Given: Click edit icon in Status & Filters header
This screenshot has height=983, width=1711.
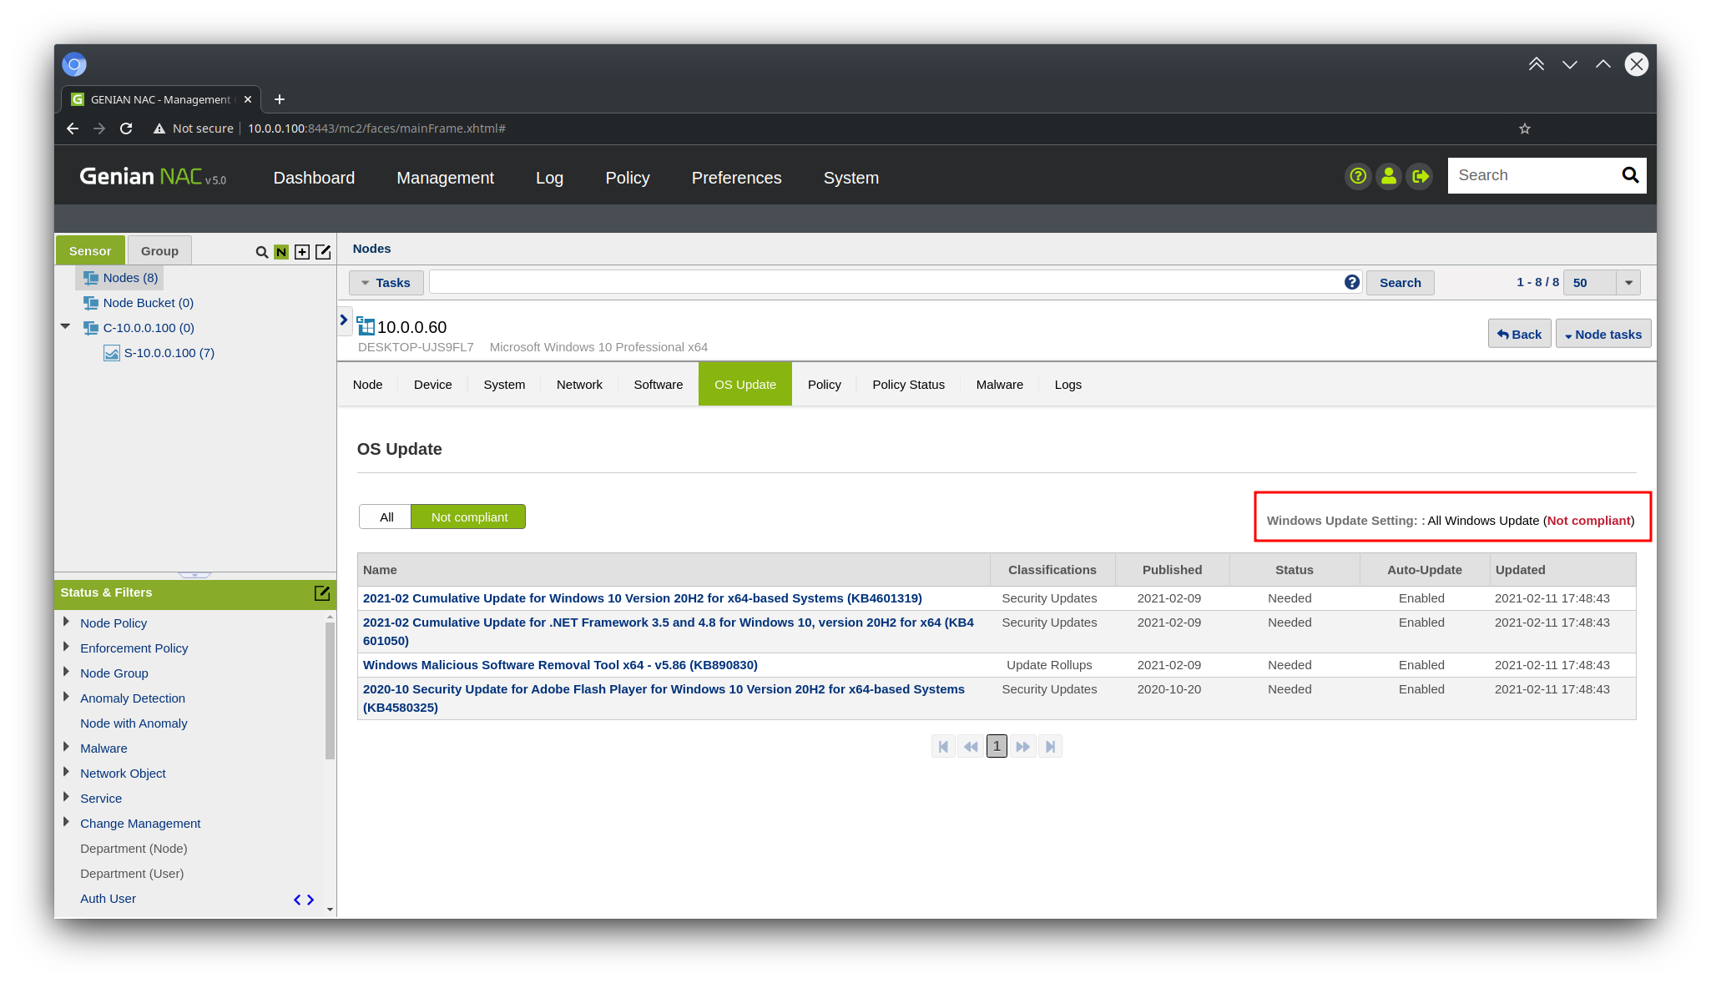Looking at the screenshot, I should 322,593.
